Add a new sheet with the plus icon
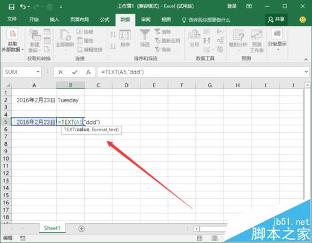 [x=82, y=229]
